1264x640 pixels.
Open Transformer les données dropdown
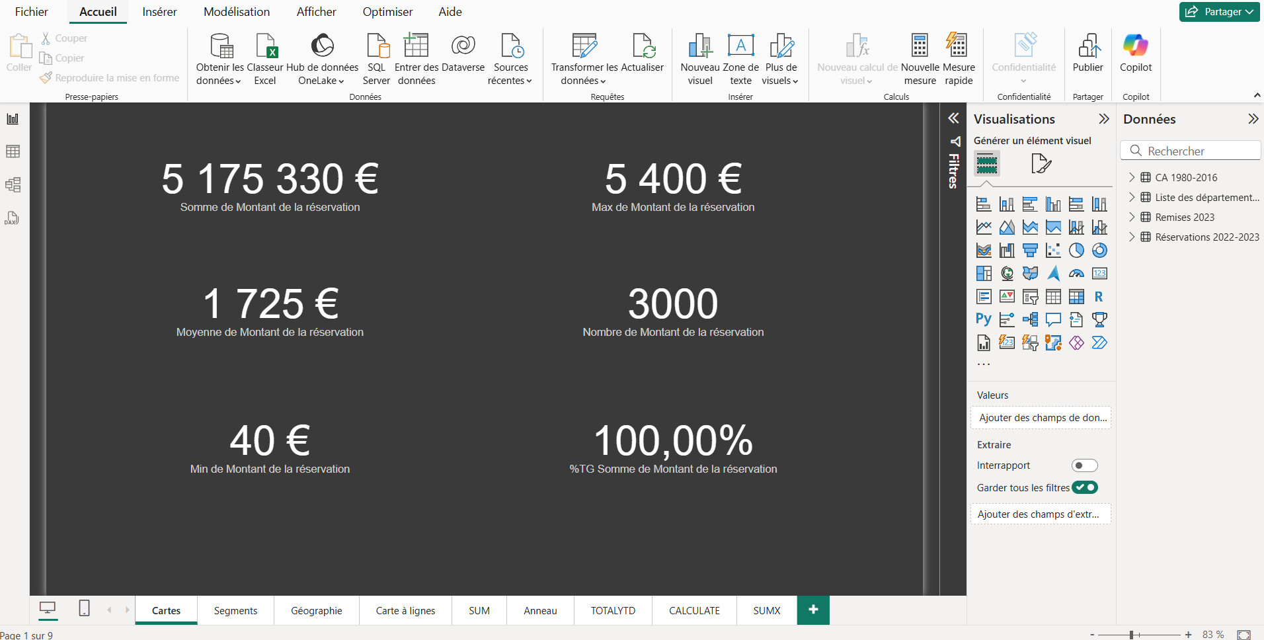point(584,74)
